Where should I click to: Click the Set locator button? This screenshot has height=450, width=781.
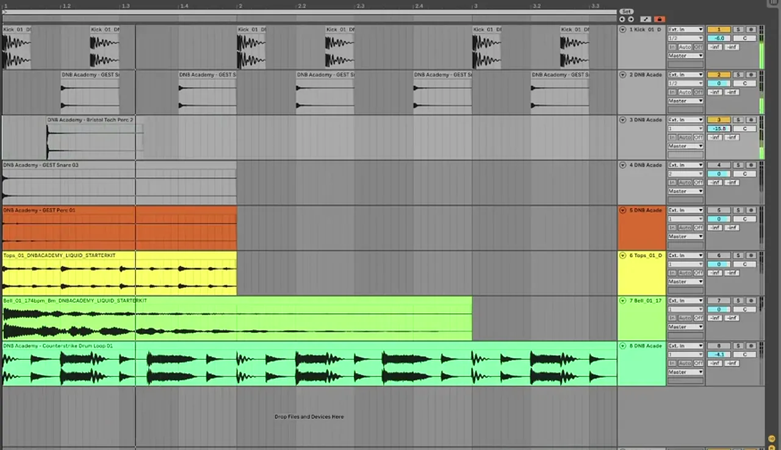[627, 12]
